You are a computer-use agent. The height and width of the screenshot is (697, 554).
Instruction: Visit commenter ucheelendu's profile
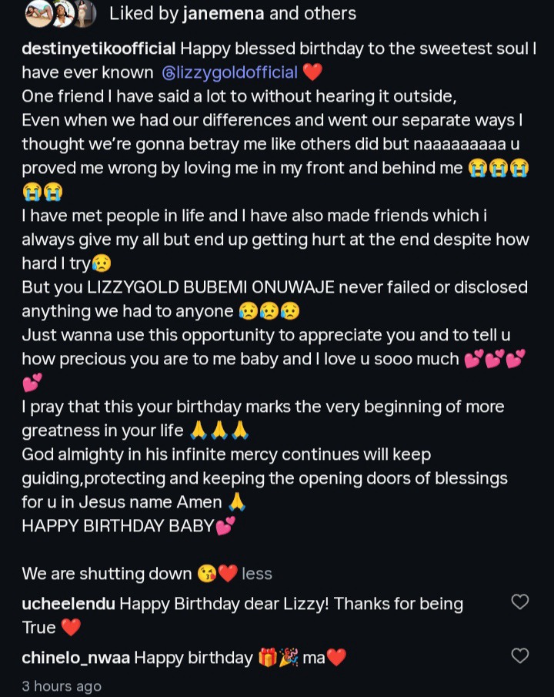(x=68, y=604)
